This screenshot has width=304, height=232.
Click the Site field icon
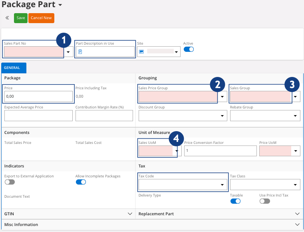(x=141, y=51)
